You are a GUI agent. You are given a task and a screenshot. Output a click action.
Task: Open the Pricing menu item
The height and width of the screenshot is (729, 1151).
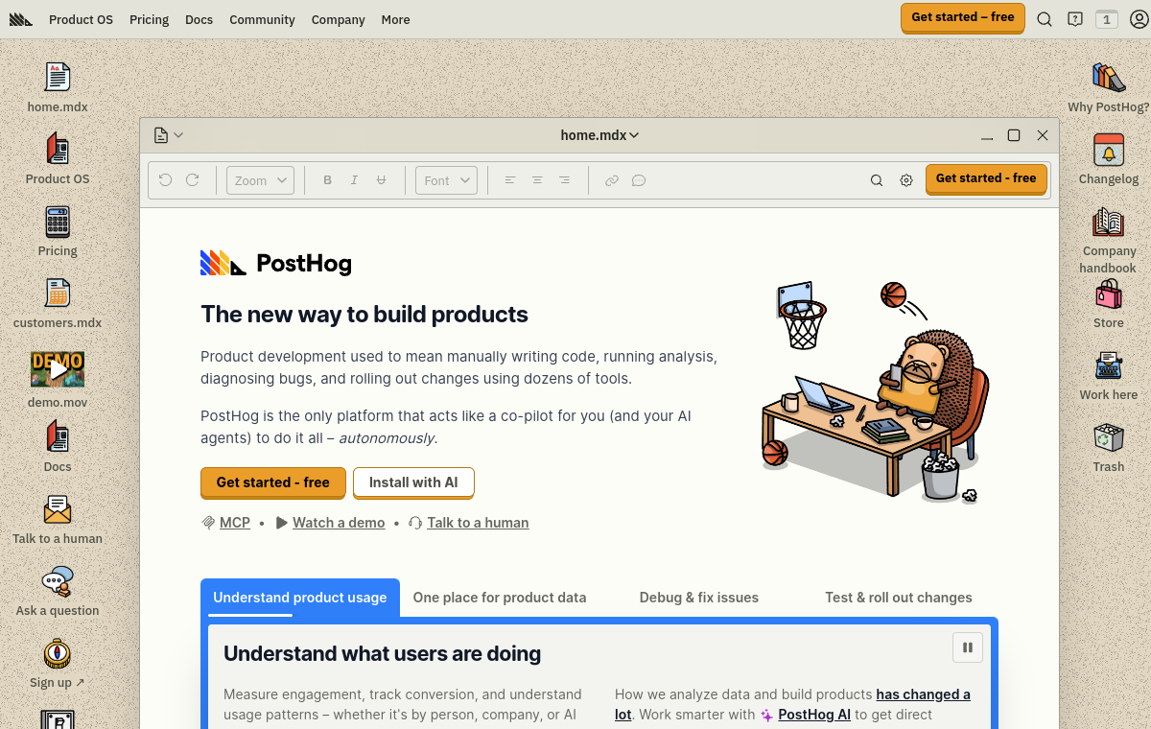point(149,19)
